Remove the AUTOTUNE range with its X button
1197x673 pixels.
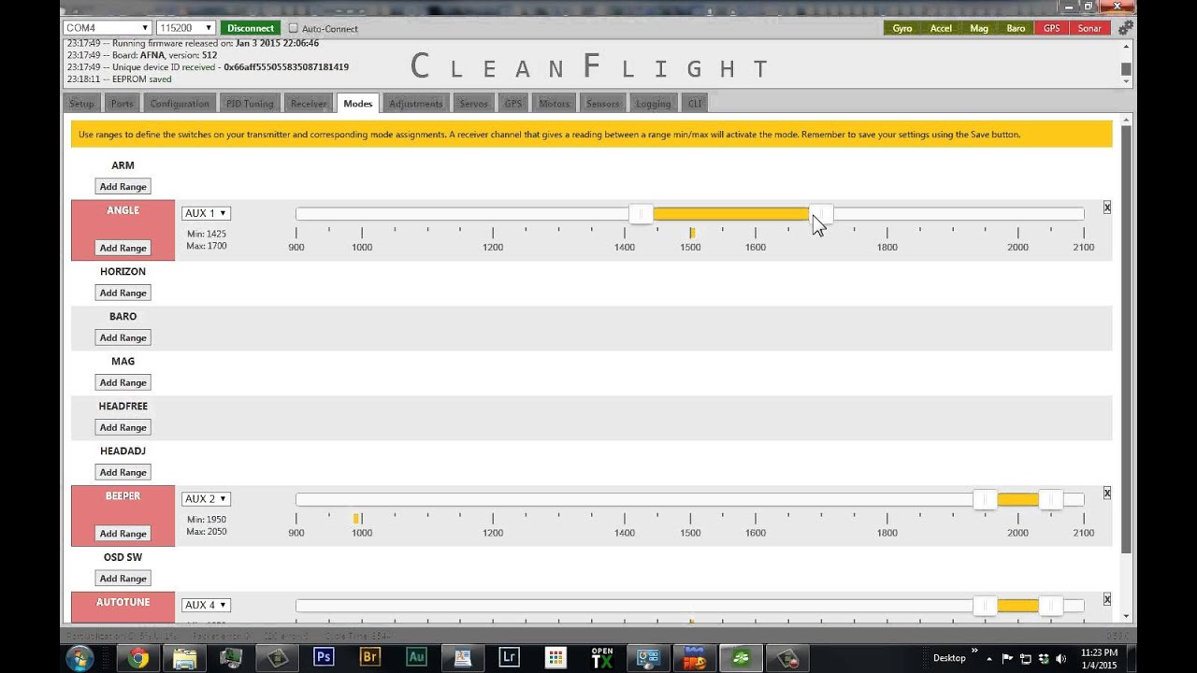tap(1107, 599)
